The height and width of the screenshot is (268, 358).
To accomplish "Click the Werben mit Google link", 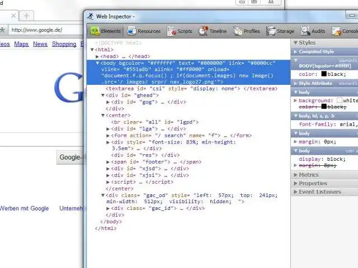I will tap(24, 208).
